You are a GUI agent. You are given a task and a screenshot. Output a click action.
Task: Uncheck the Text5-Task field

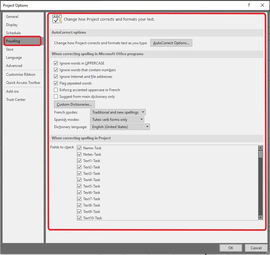tap(80, 186)
